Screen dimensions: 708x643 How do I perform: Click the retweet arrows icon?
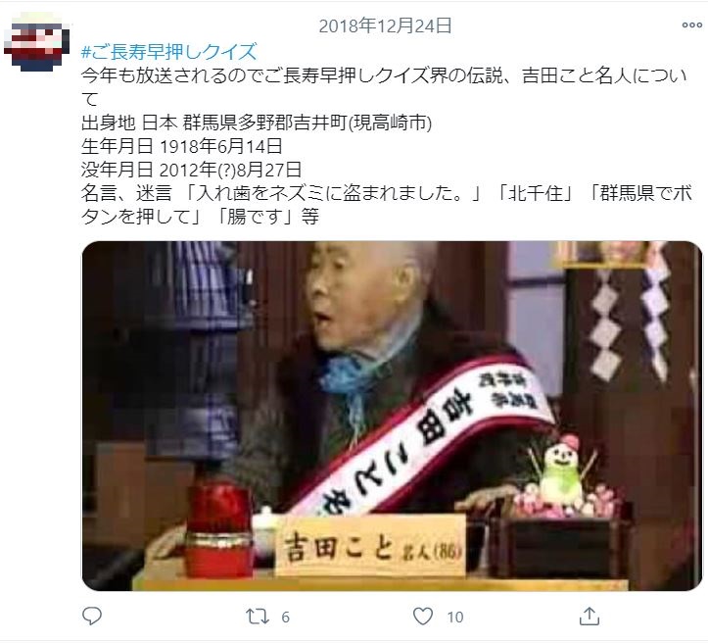(258, 617)
